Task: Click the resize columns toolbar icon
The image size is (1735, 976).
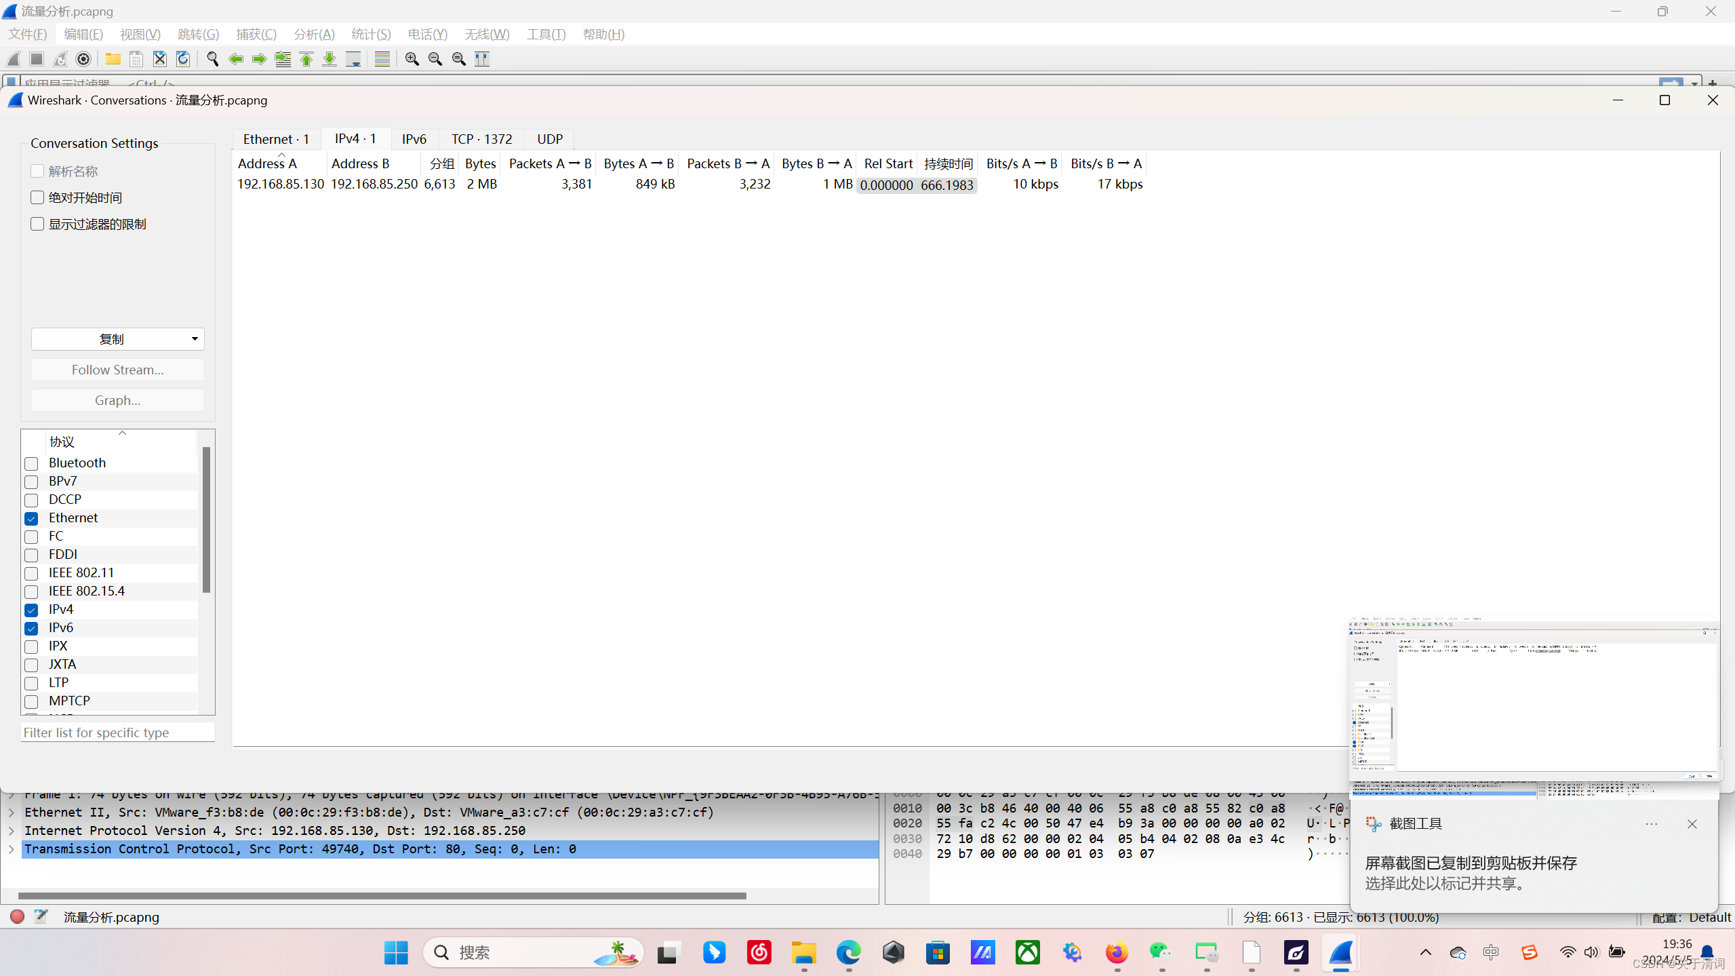Action: point(482,59)
